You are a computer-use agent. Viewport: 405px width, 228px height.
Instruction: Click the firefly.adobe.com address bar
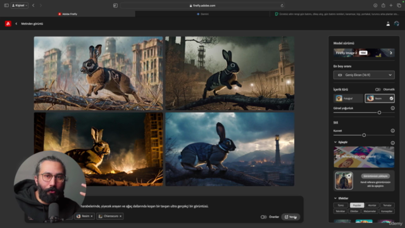[x=202, y=6]
